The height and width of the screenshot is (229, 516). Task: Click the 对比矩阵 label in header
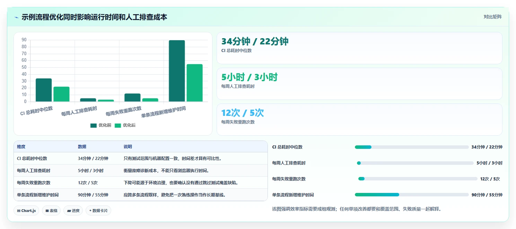click(492, 17)
